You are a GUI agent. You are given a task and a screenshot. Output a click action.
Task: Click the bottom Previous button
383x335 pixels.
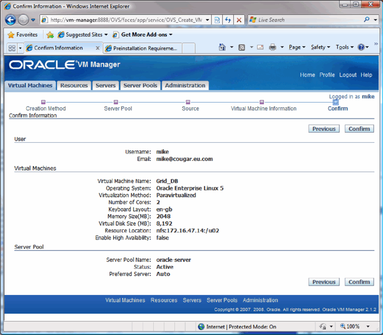324,282
